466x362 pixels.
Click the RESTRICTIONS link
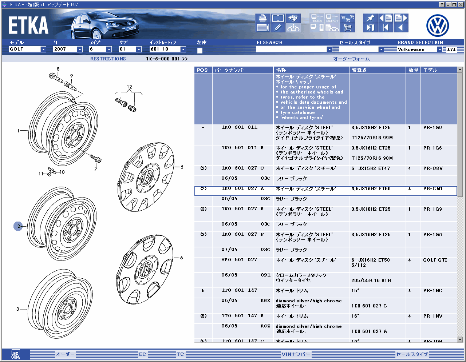(108, 59)
